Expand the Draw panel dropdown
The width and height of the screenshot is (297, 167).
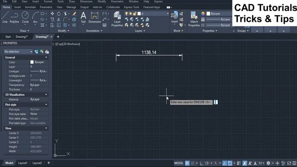25,31
